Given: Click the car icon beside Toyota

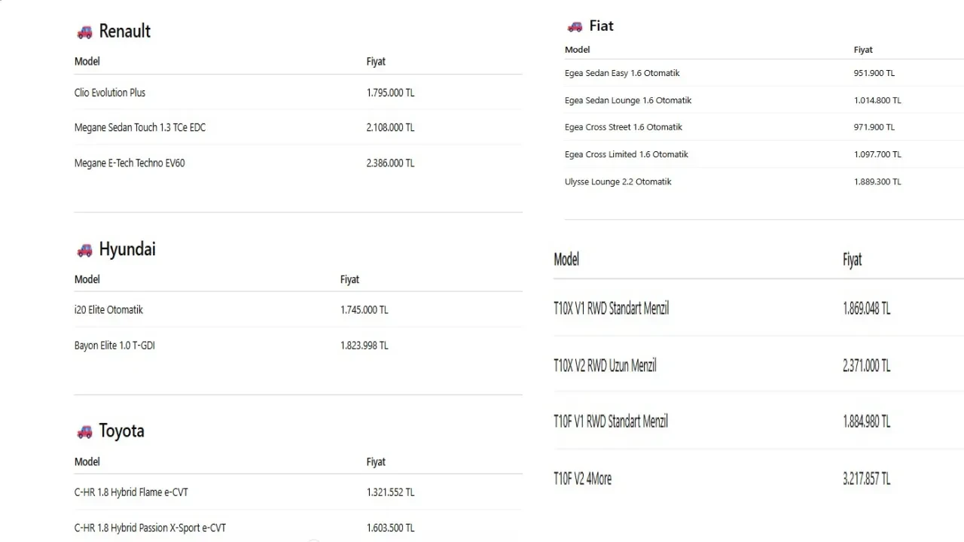Looking at the screenshot, I should (x=84, y=431).
